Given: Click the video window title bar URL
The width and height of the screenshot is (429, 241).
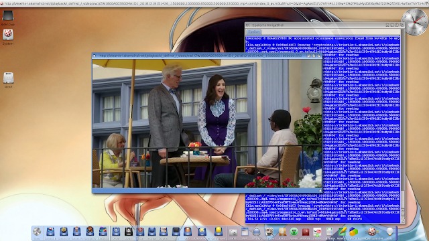Looking at the screenshot, I should coord(200,56).
